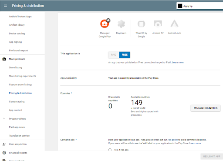Select the Managed Google Play icon
223x161 pixels.
coord(105,23)
